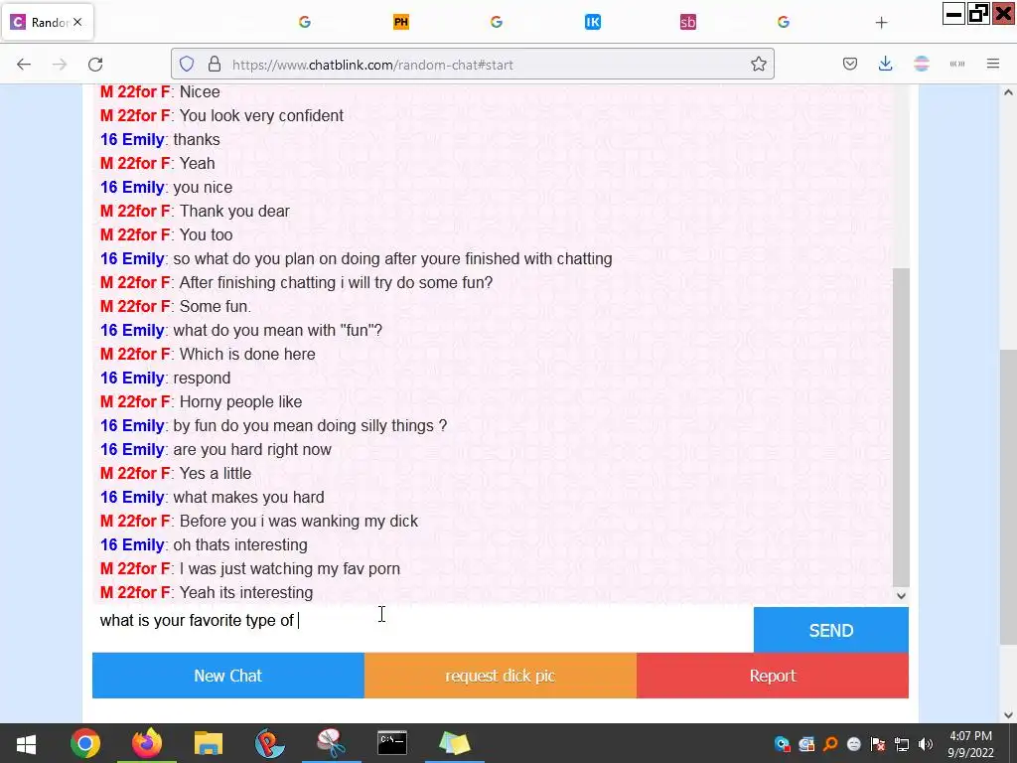This screenshot has height=763, width=1017.
Task: Click the striped extension icon in toolbar
Action: (921, 65)
